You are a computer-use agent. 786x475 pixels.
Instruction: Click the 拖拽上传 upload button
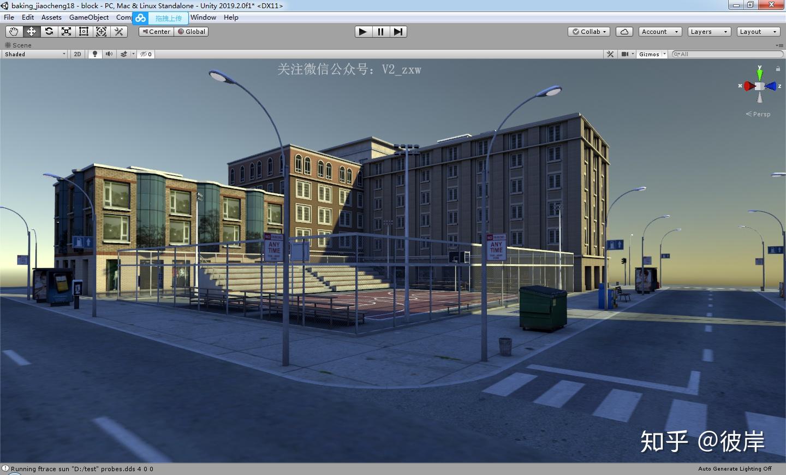point(169,18)
